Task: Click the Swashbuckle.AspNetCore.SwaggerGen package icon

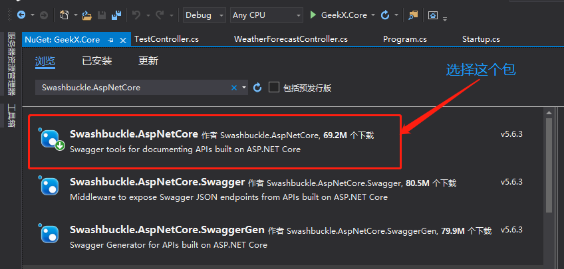Action: click(49, 233)
